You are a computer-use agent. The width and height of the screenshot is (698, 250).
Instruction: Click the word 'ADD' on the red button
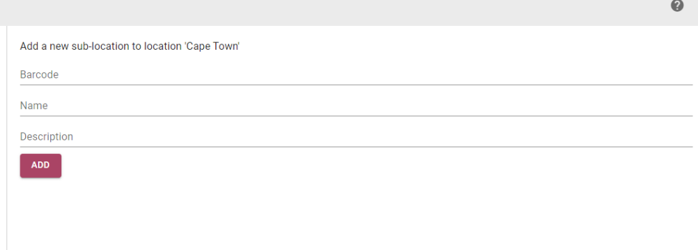40,166
